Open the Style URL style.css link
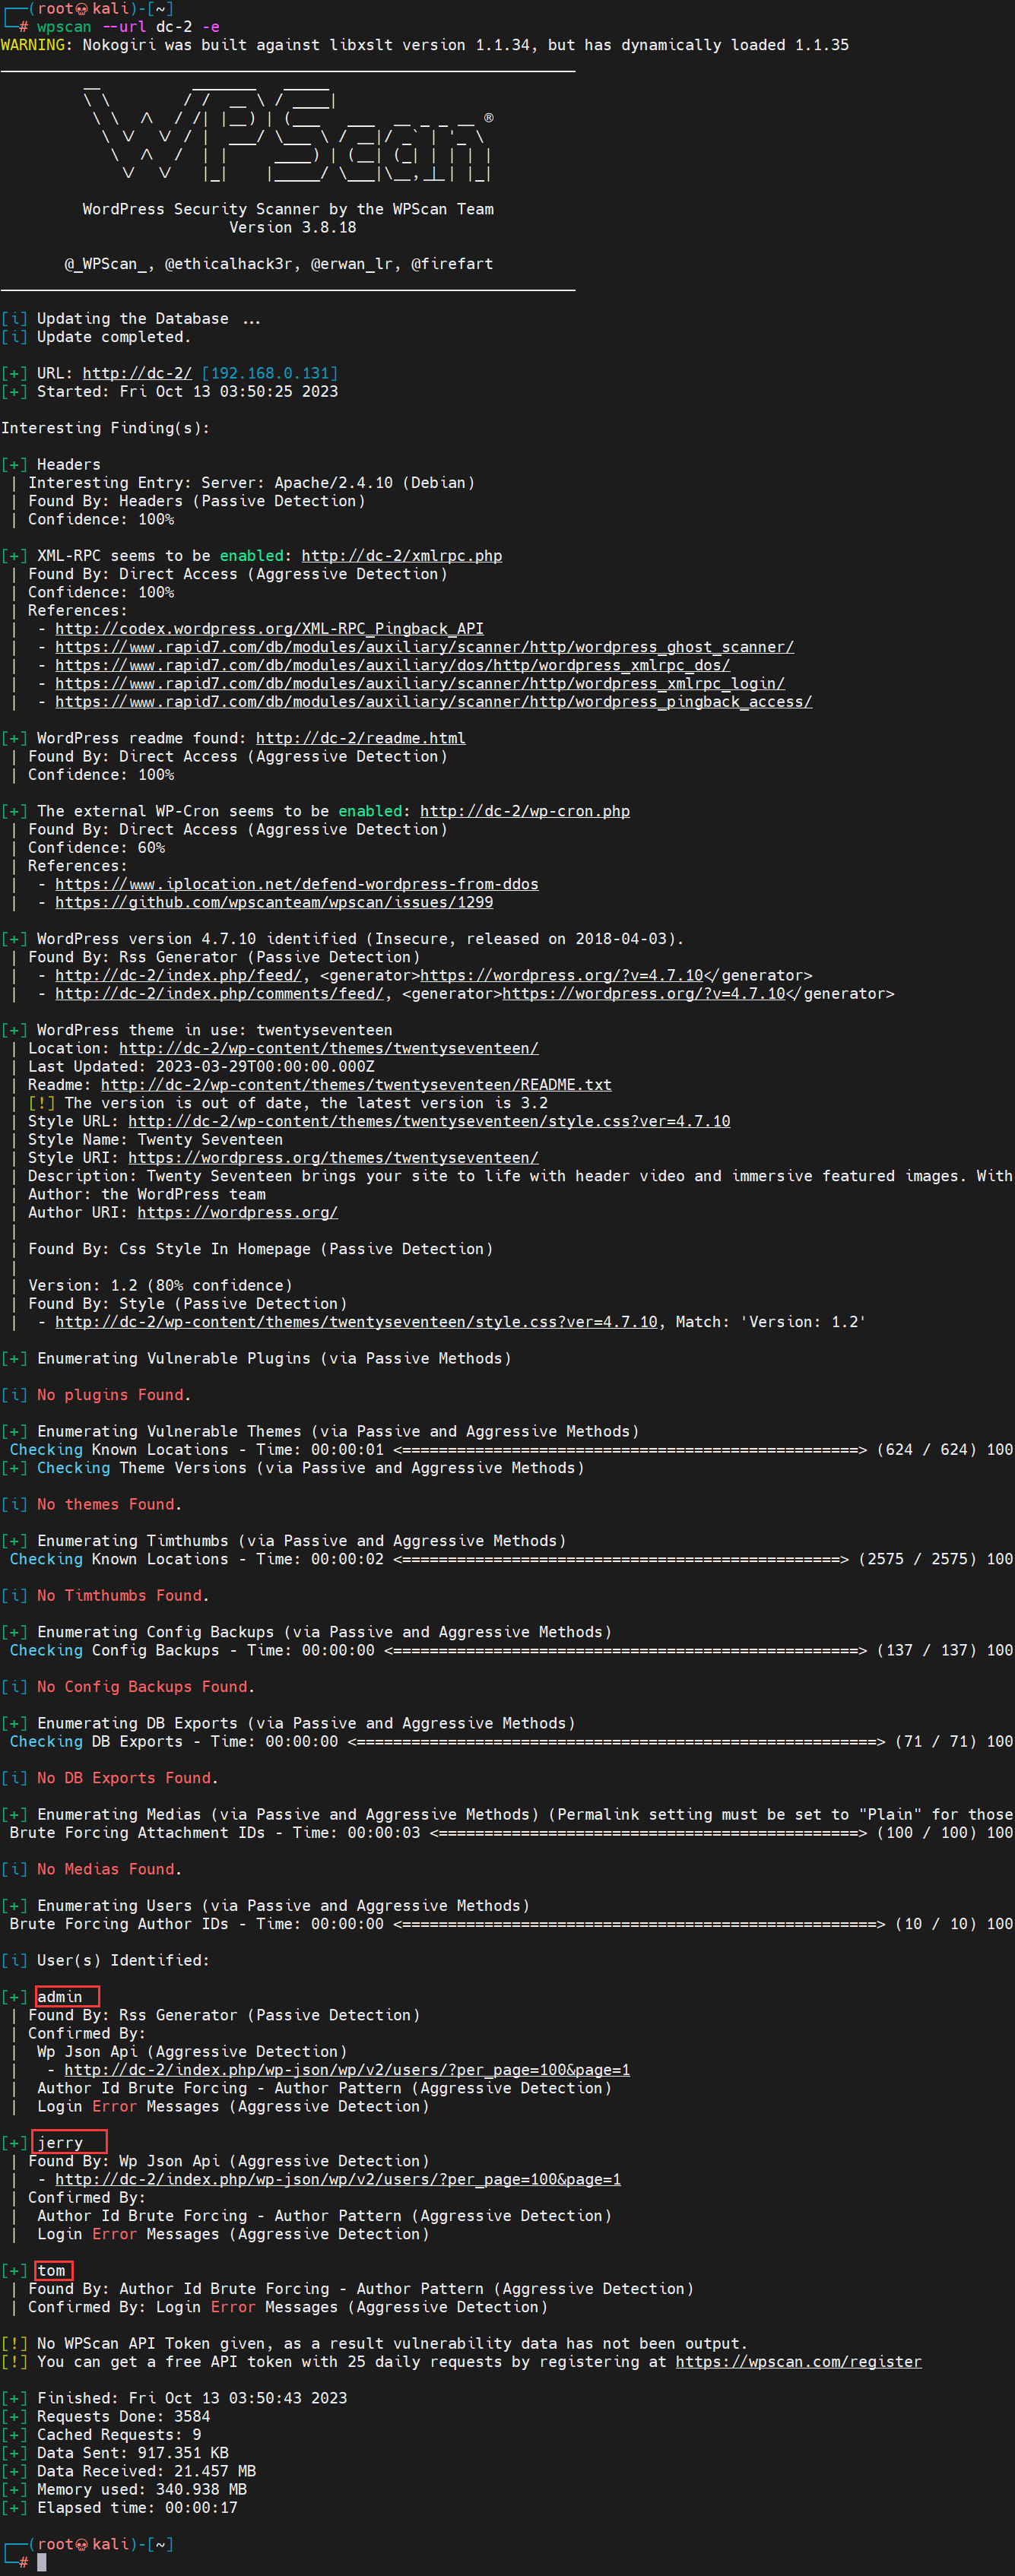Screen dimensions: 1015x2576 [x=429, y=1121]
